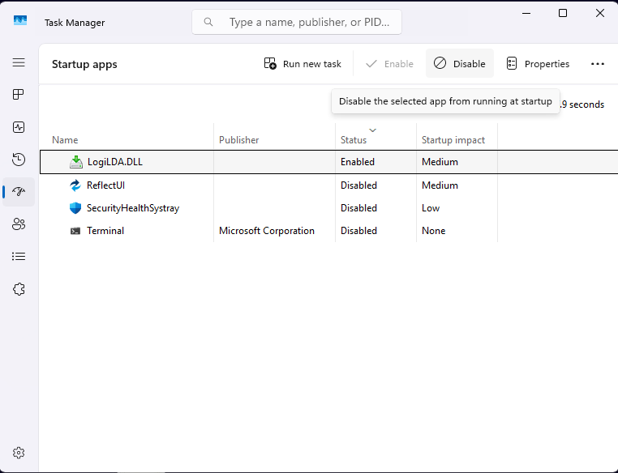Click the Terminal app icon
The height and width of the screenshot is (473, 618).
[75, 231]
